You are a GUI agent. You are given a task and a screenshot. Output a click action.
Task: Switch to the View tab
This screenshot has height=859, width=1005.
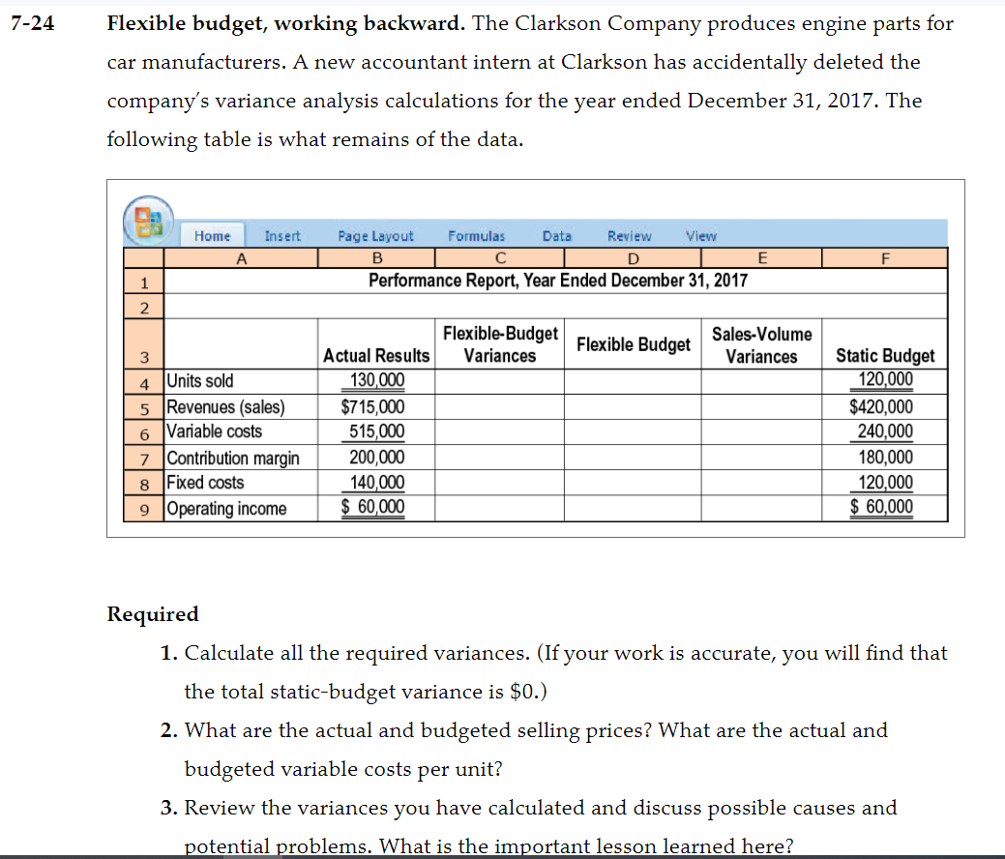pyautogui.click(x=701, y=235)
